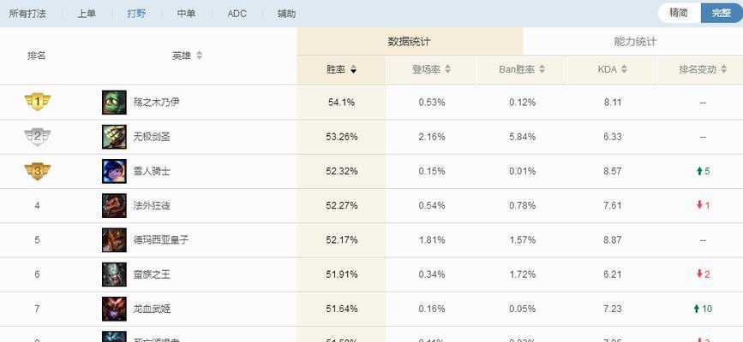Filter by 打野 position

click(x=136, y=14)
